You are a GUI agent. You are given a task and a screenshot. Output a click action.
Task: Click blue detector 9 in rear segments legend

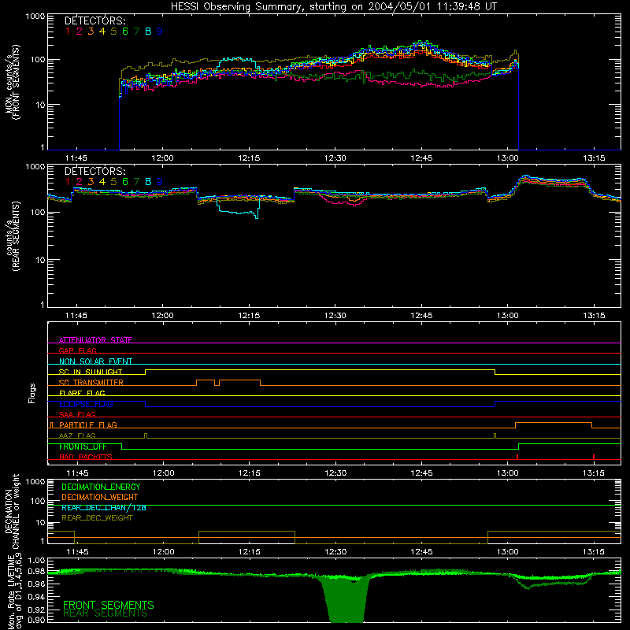(160, 182)
